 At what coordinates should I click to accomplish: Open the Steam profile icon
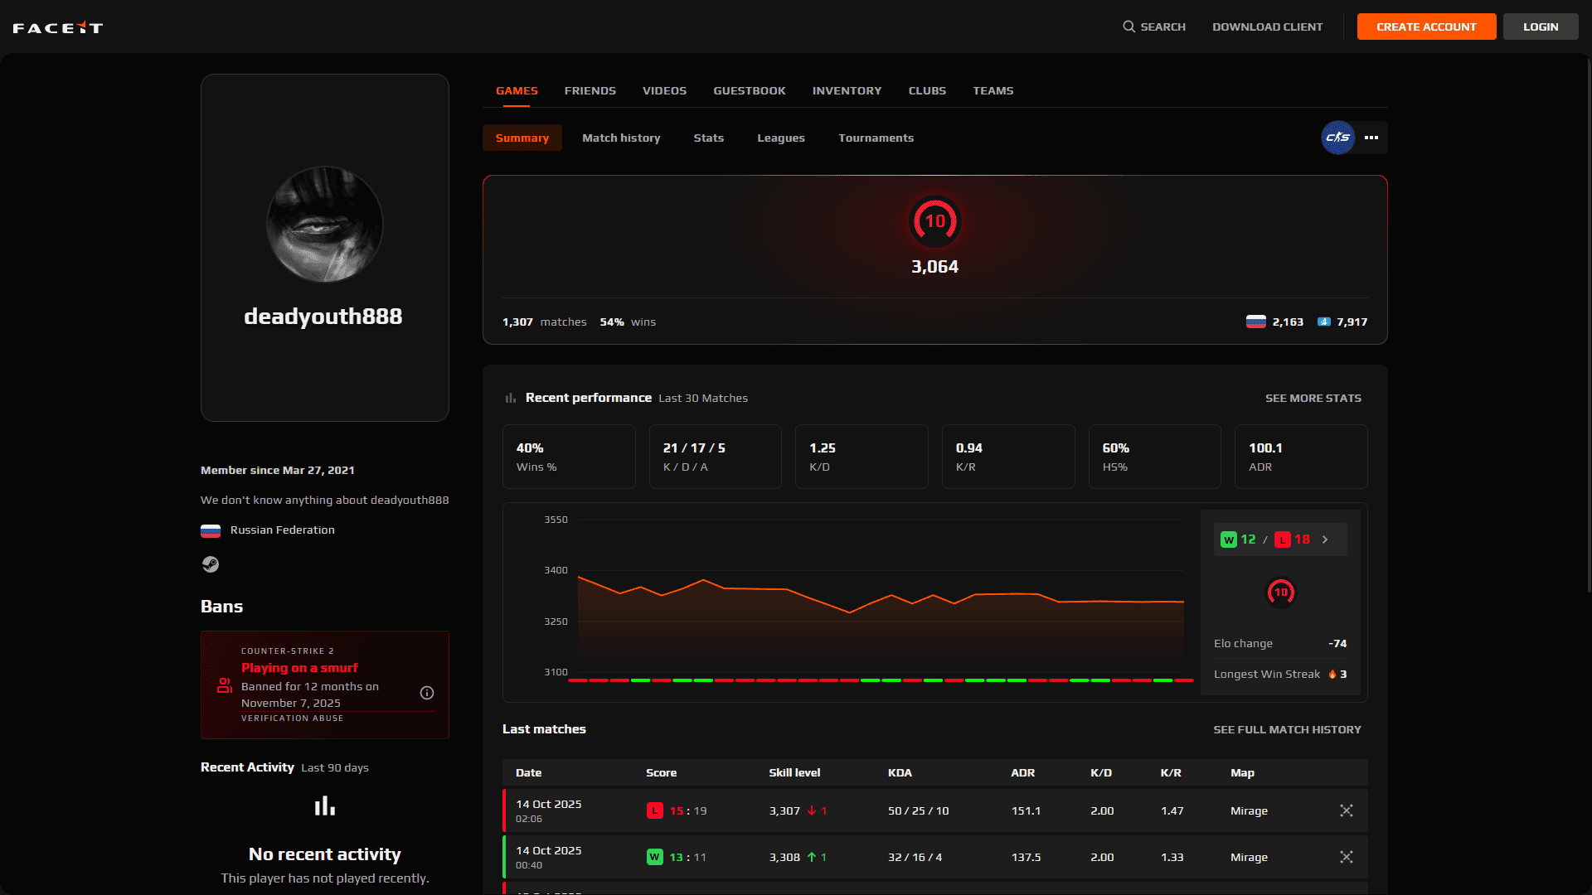click(211, 564)
